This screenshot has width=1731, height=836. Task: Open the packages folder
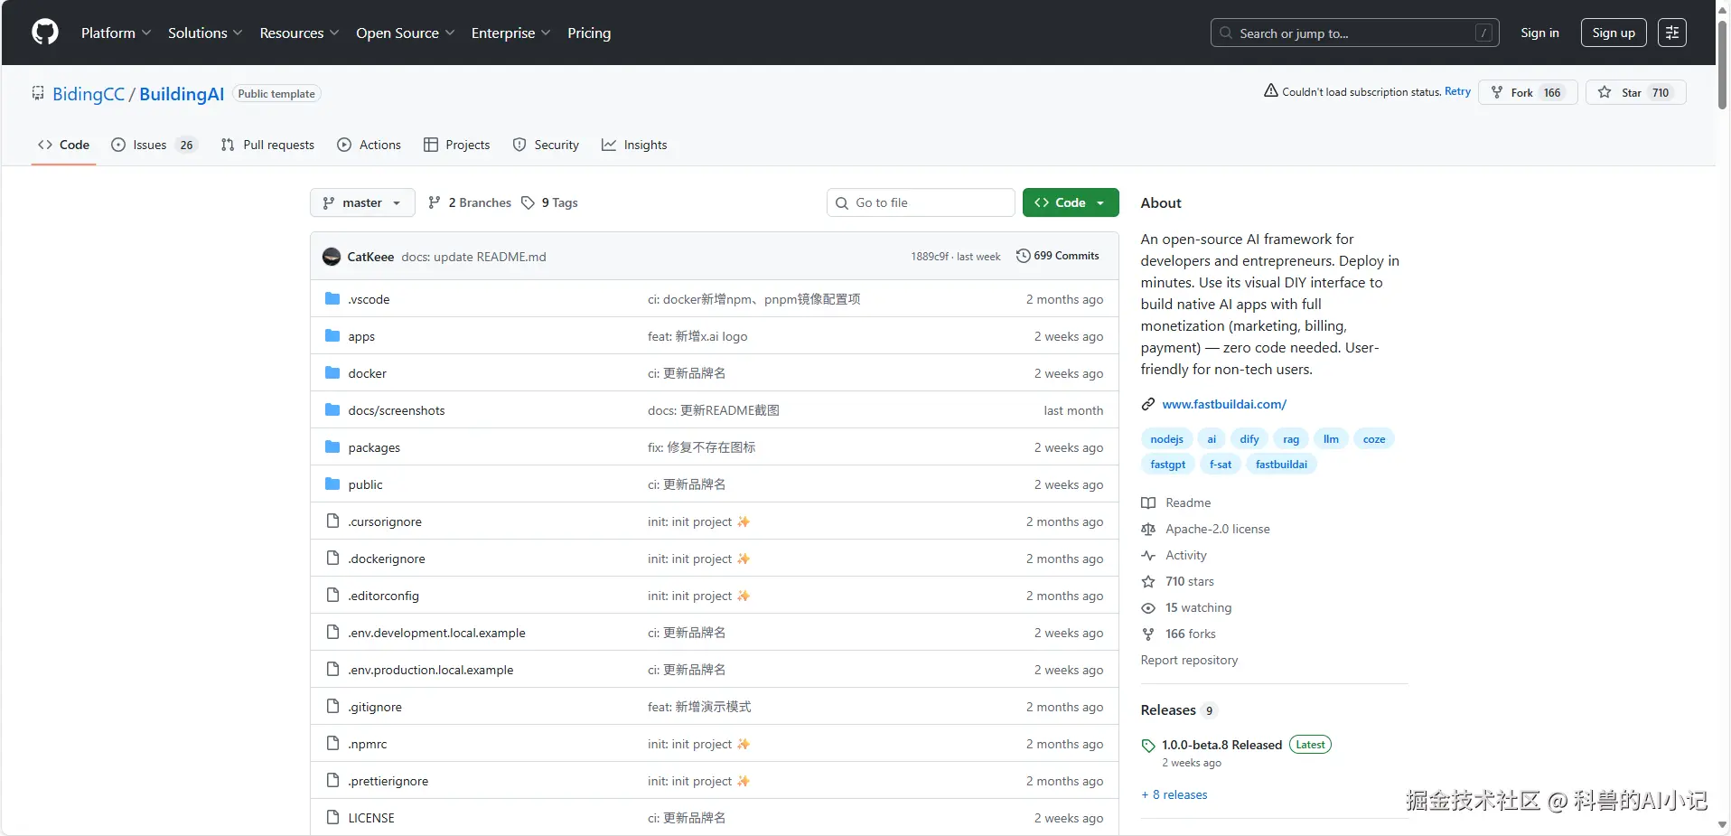tap(374, 447)
